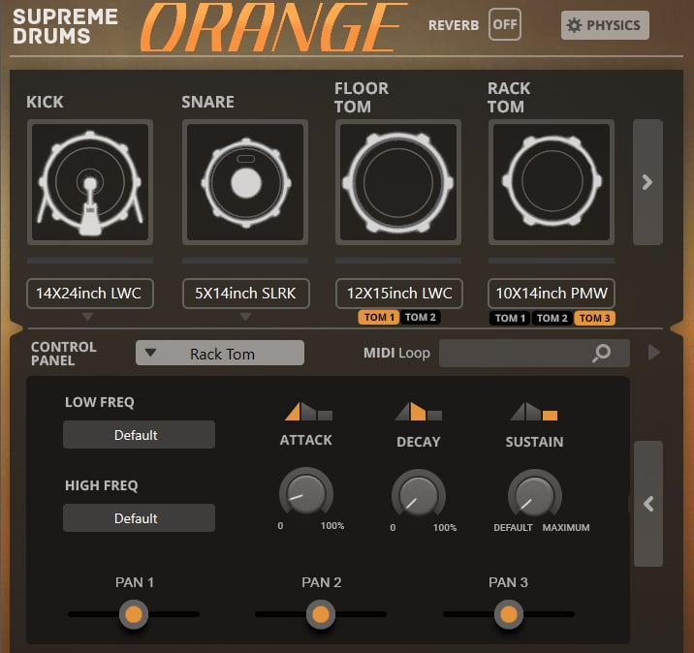Select the Rack Tom drum icon

coord(552,181)
